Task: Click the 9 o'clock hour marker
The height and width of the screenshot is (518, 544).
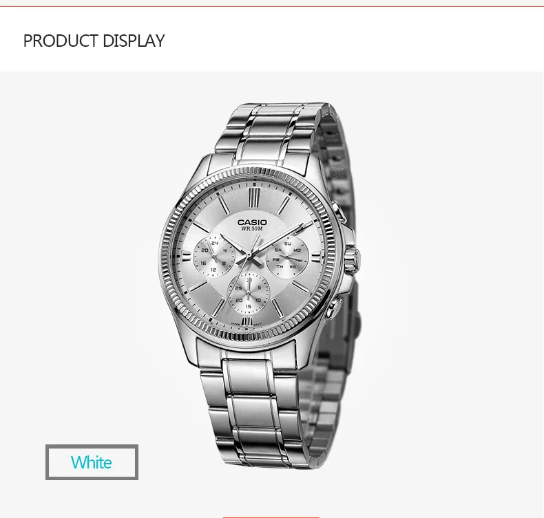Action: click(x=187, y=257)
